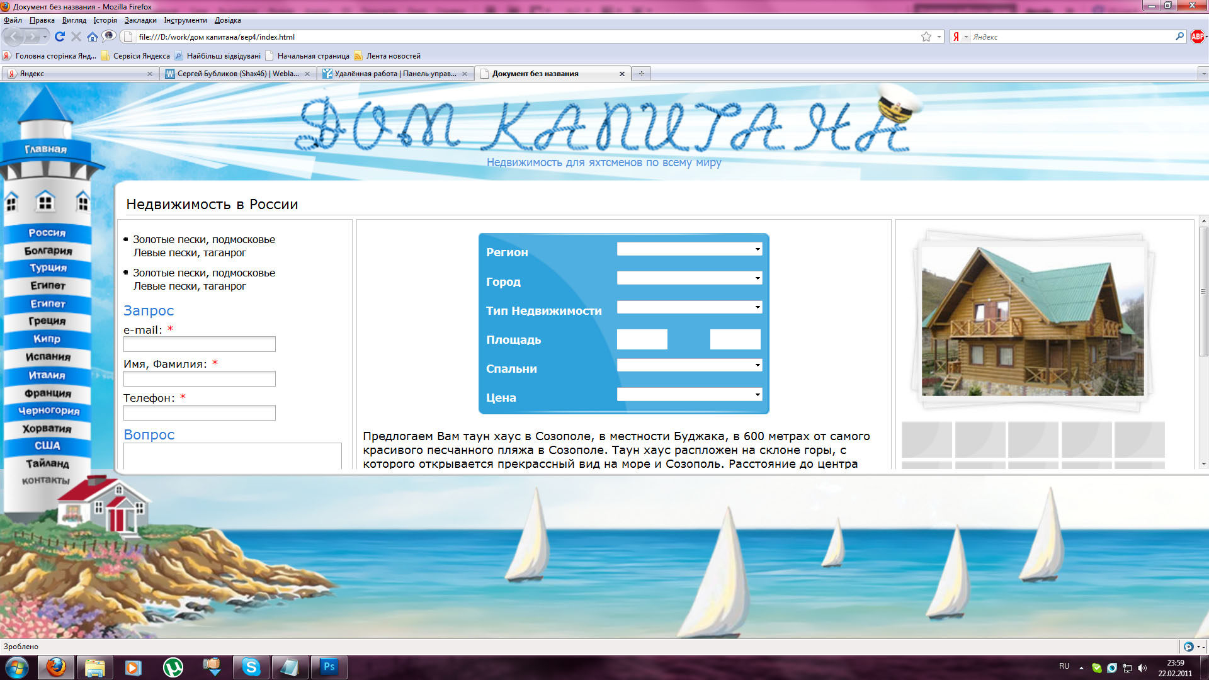Go back using the back arrow icon

(x=11, y=36)
